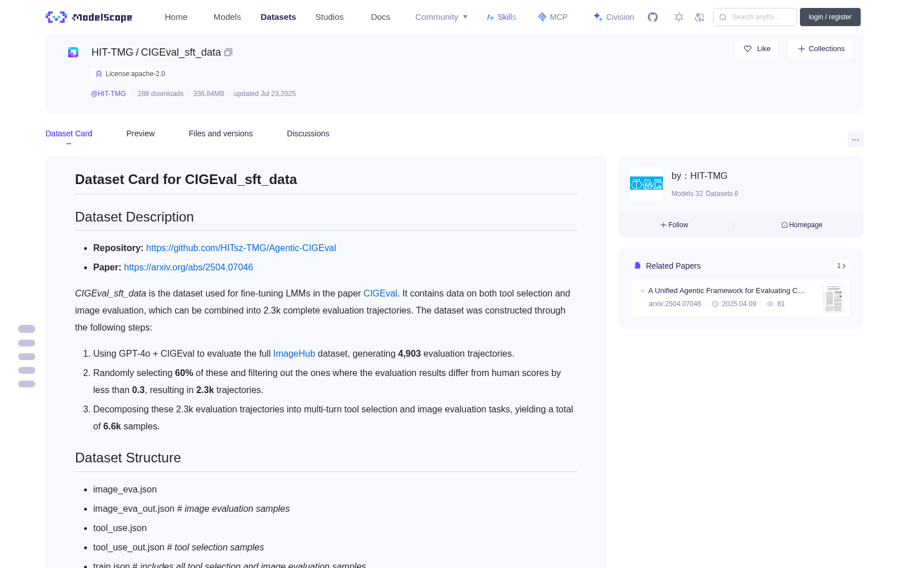
Task: Open MCP from the navbar
Action: (553, 17)
